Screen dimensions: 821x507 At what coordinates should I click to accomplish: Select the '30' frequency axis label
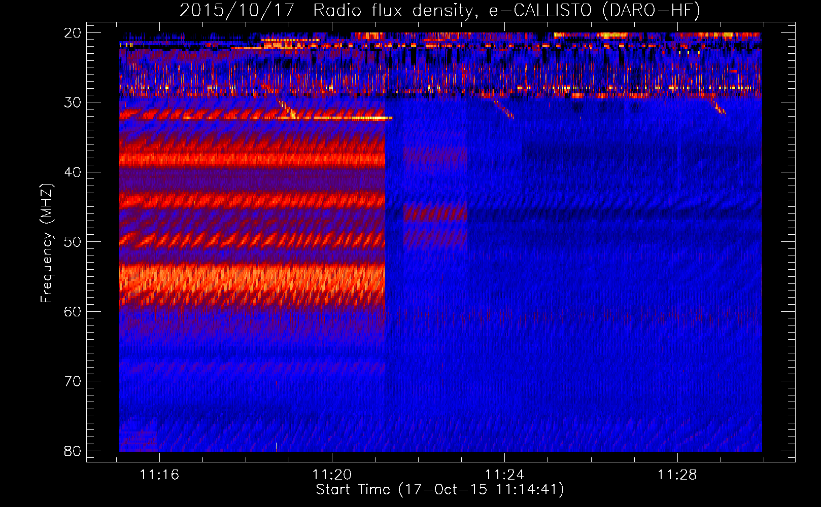pos(73,102)
